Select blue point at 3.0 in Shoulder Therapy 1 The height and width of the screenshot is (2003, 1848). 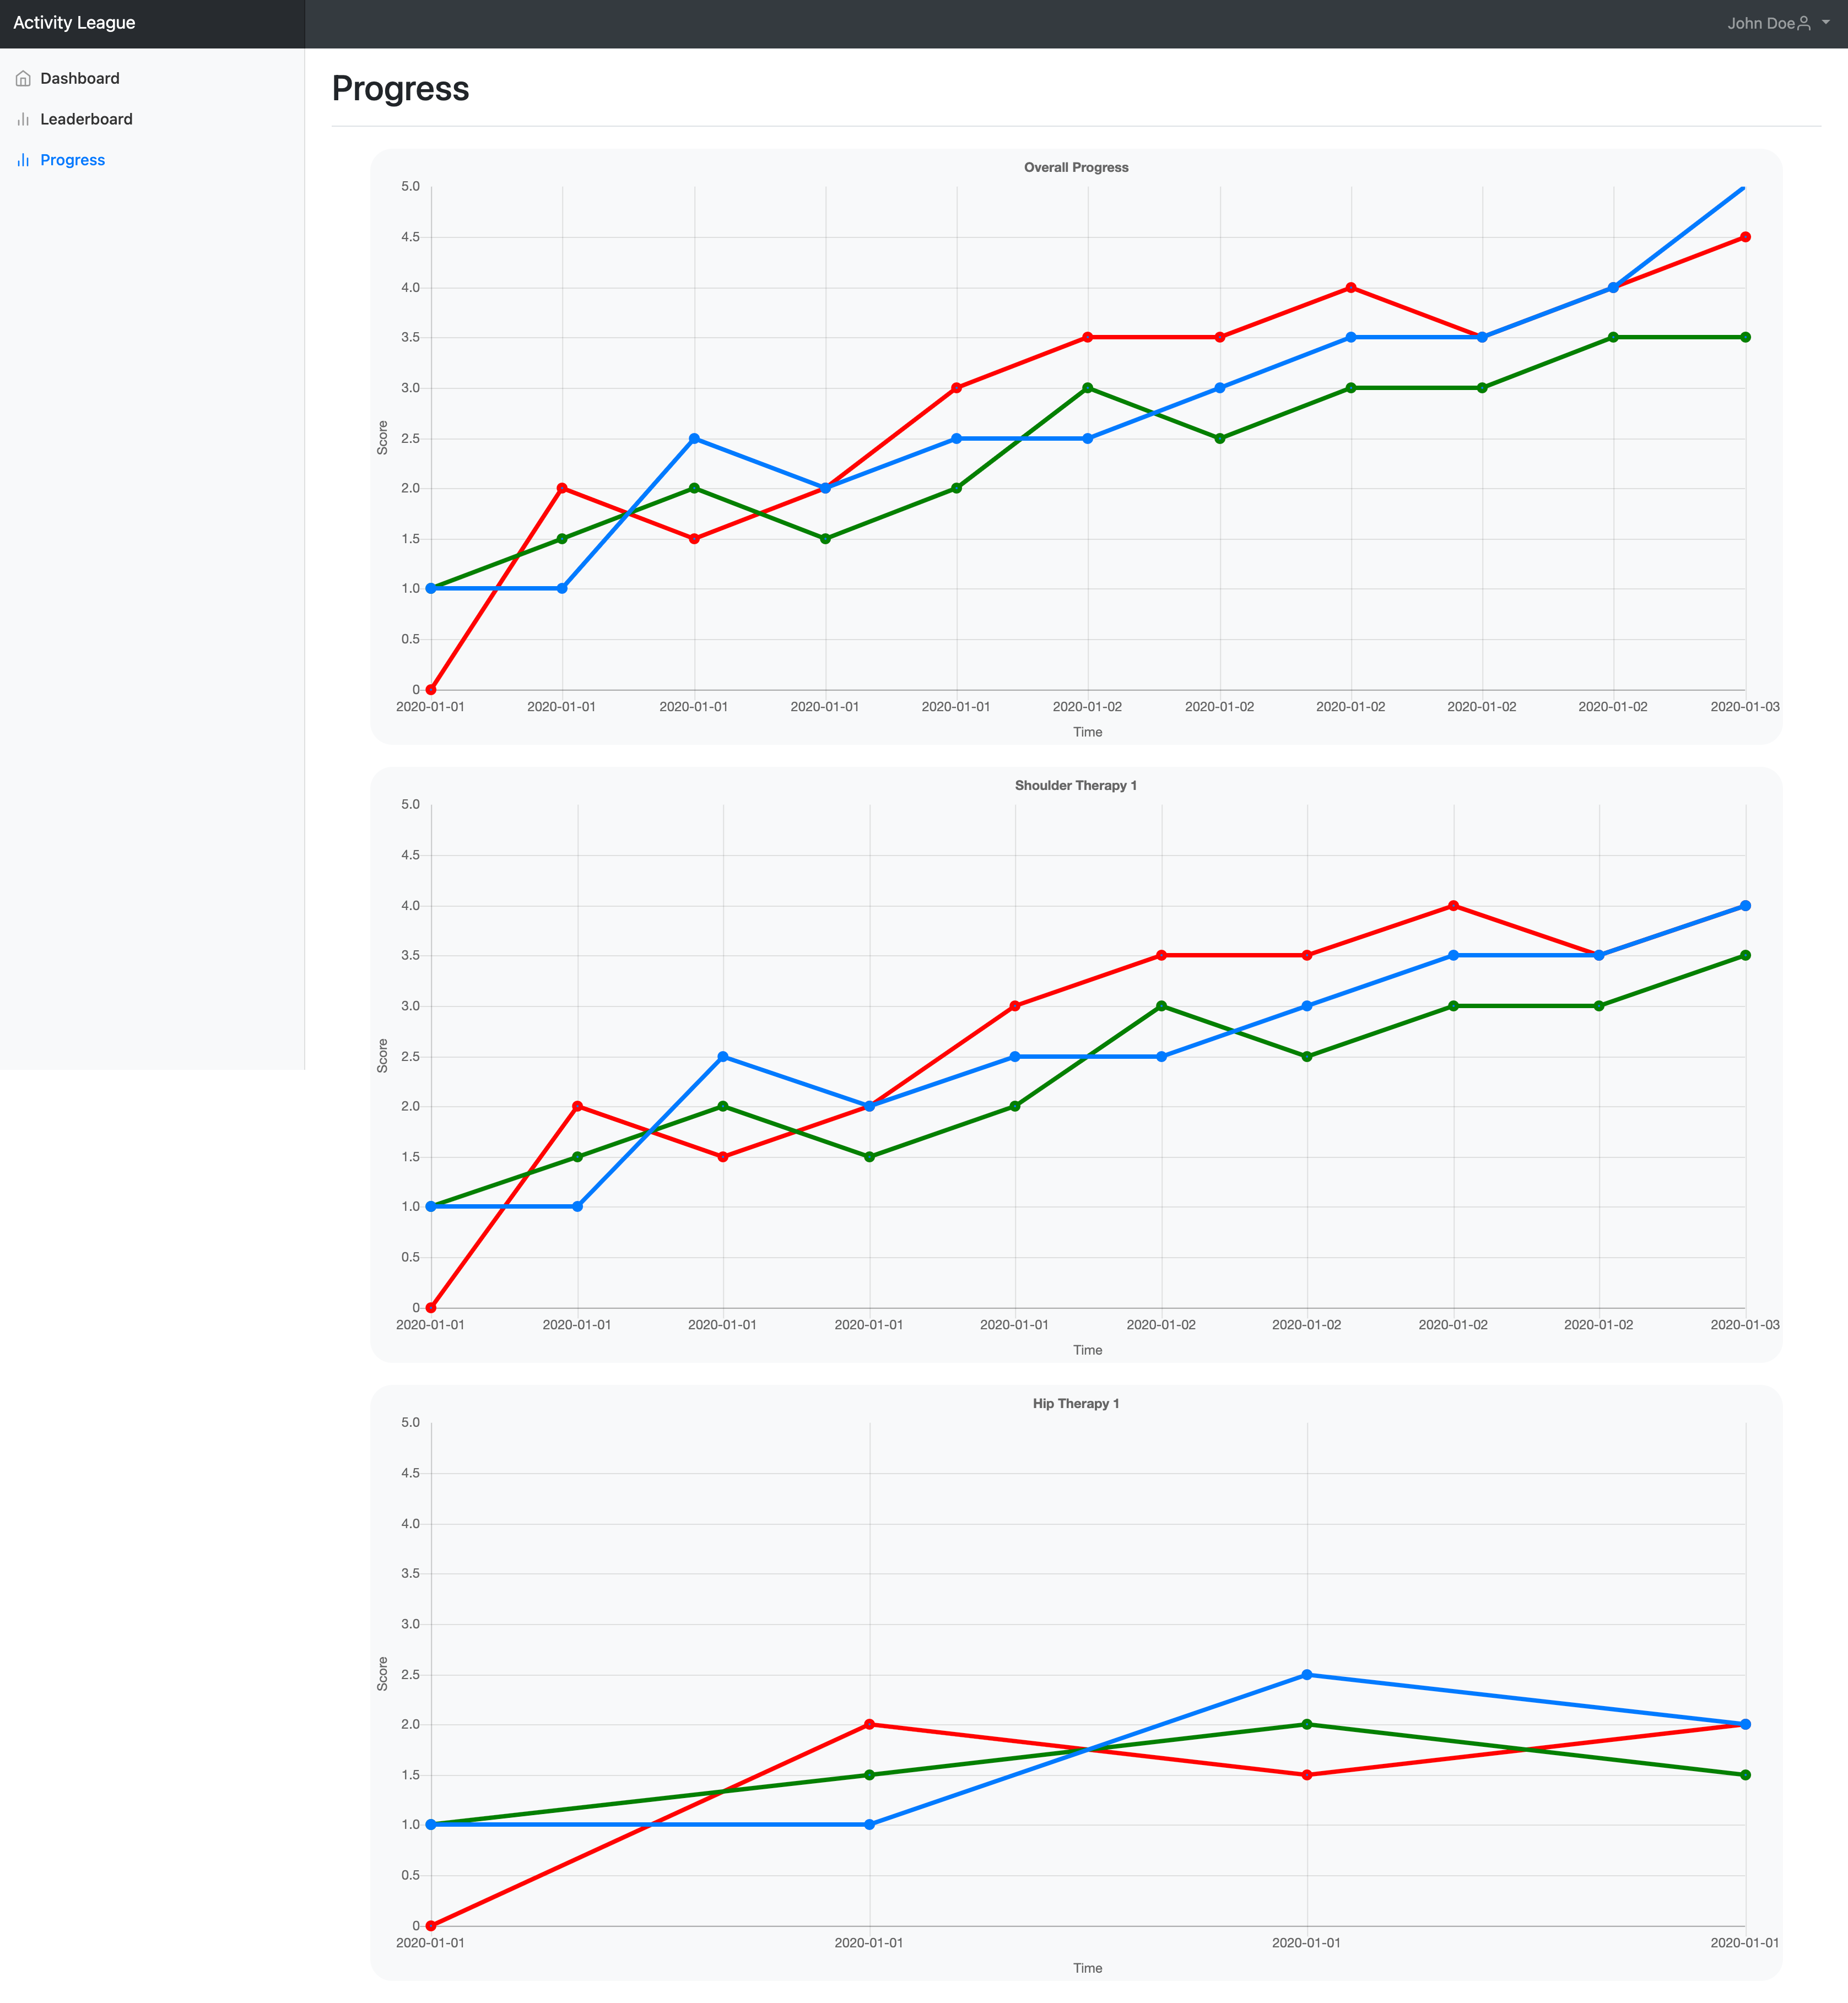click(1307, 1006)
